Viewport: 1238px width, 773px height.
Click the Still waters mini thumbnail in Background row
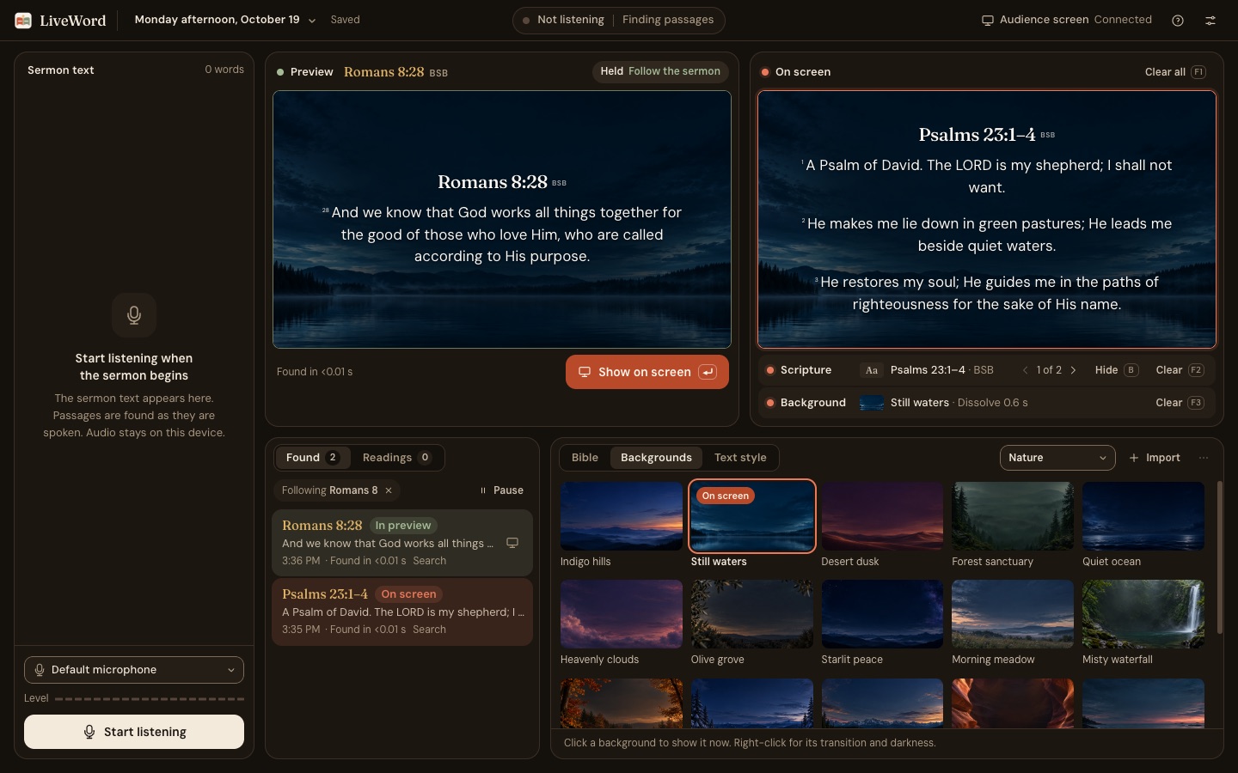(872, 403)
